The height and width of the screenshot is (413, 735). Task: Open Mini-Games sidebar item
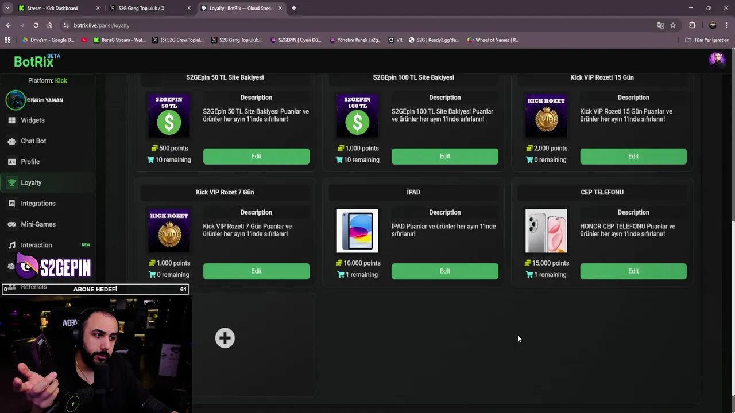pyautogui.click(x=38, y=224)
